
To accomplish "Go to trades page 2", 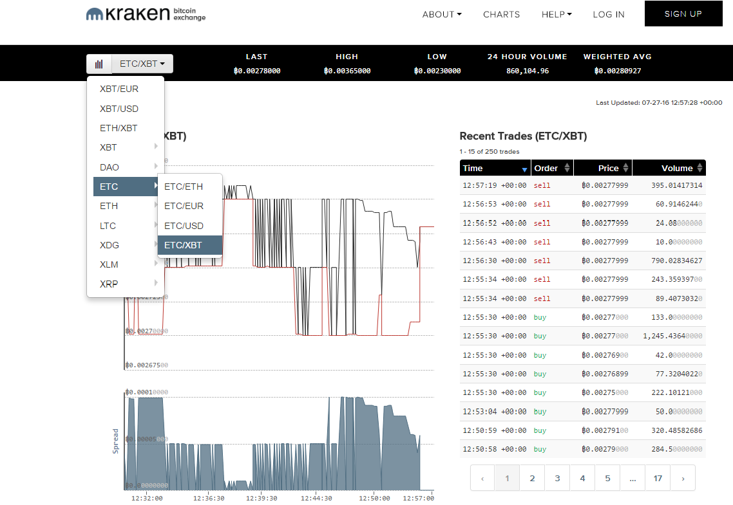I will point(533,479).
